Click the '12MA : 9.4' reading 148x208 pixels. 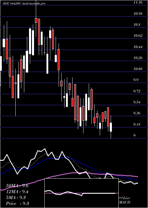[17, 192]
